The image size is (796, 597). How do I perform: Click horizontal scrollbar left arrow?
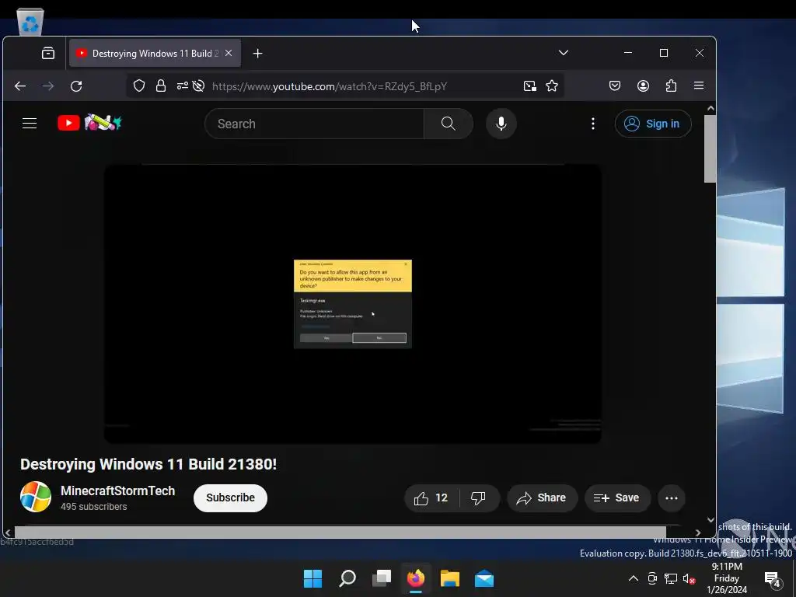pos(8,532)
